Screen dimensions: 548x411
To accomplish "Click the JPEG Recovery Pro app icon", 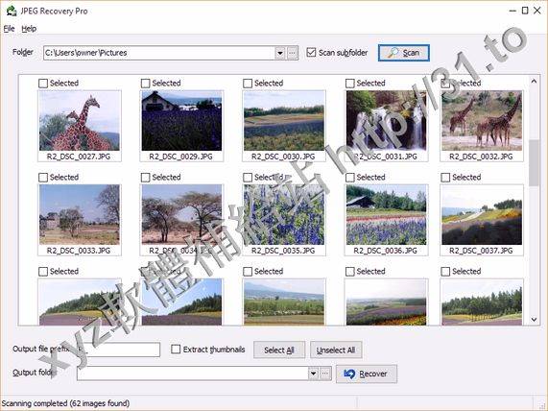I will (12, 11).
